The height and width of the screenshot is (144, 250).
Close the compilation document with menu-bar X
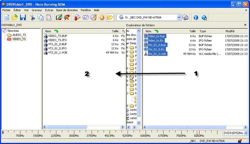pyautogui.click(x=246, y=10)
